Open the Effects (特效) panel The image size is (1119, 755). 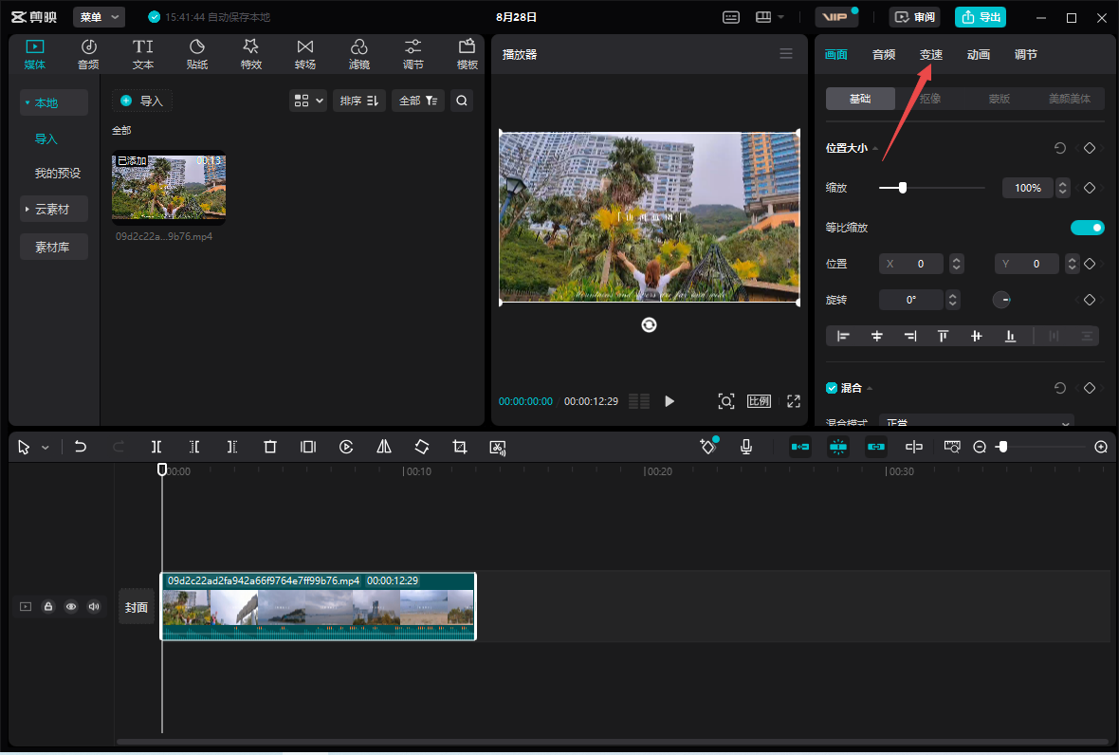(250, 54)
